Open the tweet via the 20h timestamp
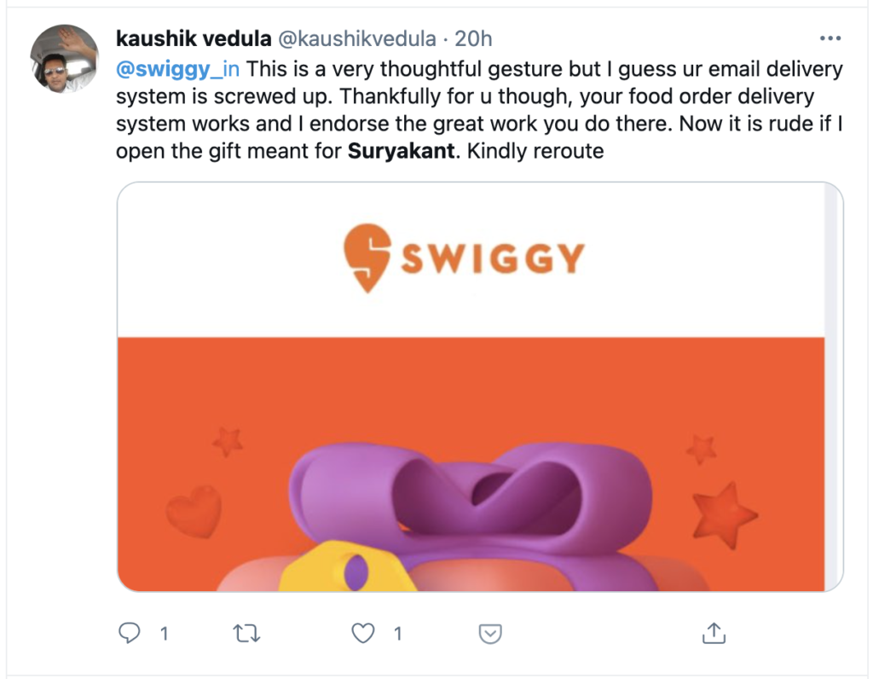 coord(474,39)
